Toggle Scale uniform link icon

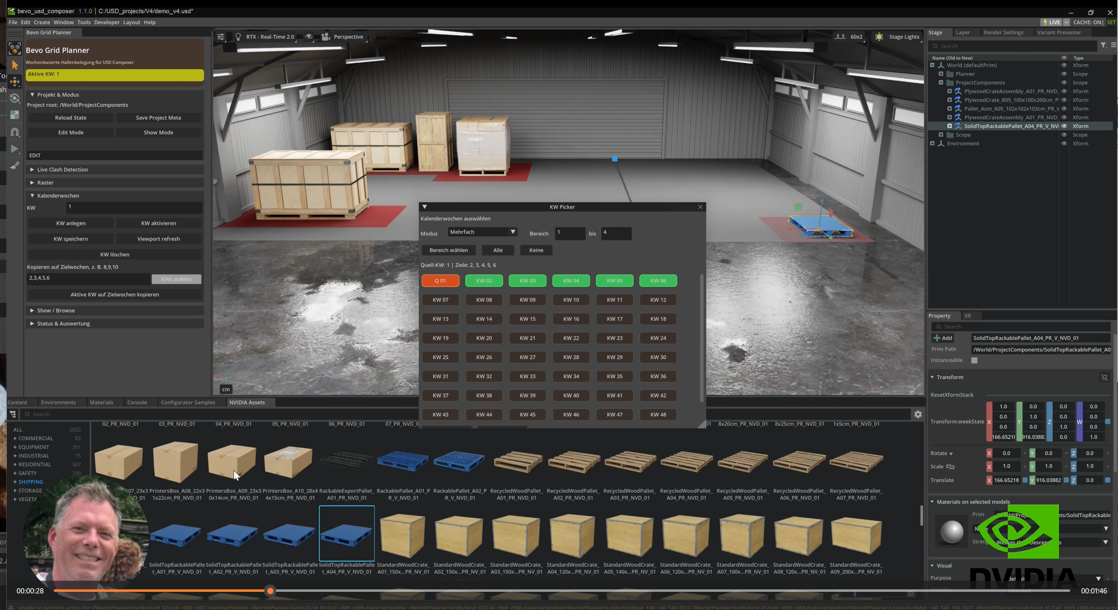950,466
